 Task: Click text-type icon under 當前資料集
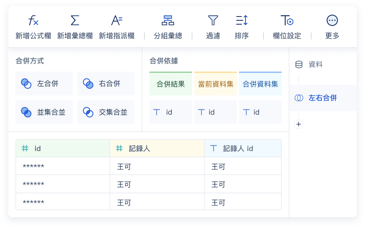pyautogui.click(x=201, y=112)
